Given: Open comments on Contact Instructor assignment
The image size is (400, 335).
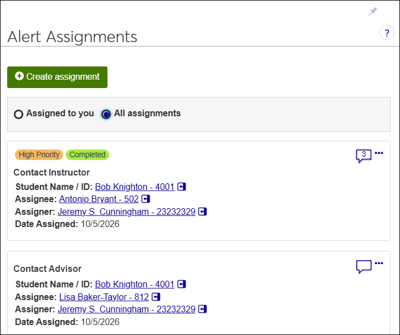Looking at the screenshot, I should pyautogui.click(x=363, y=156).
